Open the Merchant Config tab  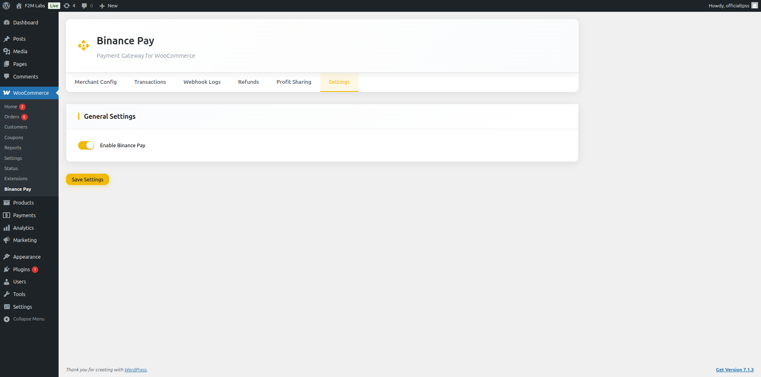pos(96,82)
